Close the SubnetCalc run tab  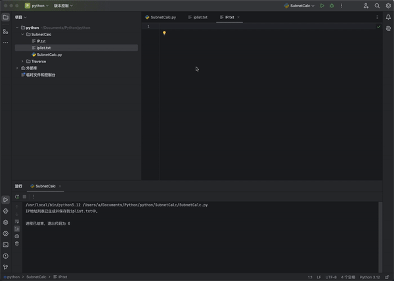click(60, 186)
